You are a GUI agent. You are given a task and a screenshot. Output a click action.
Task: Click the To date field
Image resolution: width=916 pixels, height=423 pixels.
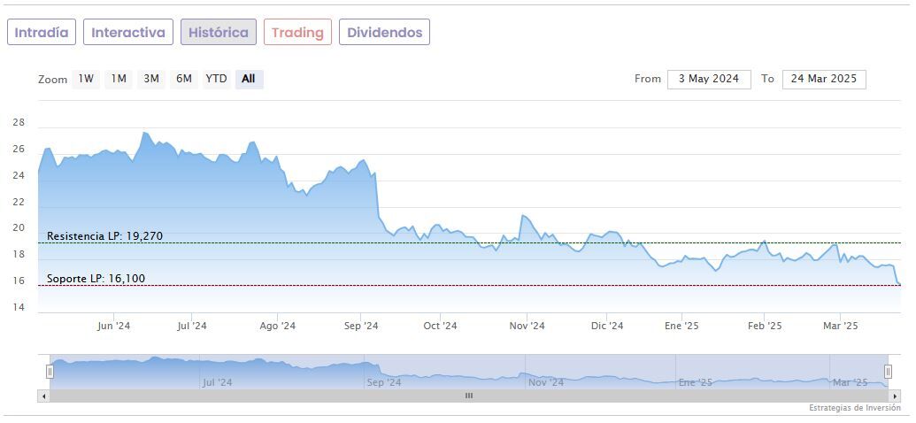[824, 79]
